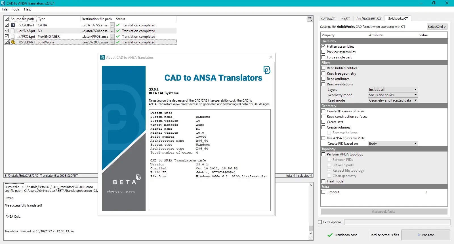Viewport: 454px width, 244px height.
Task: Switch to the Pro/ENGINEER/CT tab
Action: [x=369, y=19]
